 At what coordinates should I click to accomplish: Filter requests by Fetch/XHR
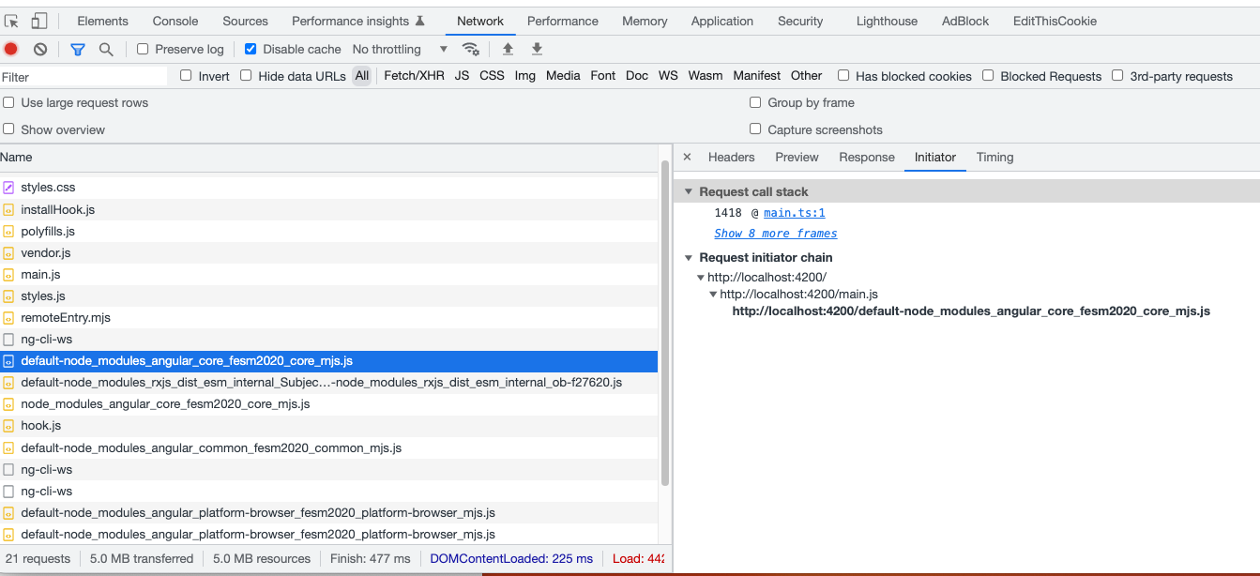point(414,76)
